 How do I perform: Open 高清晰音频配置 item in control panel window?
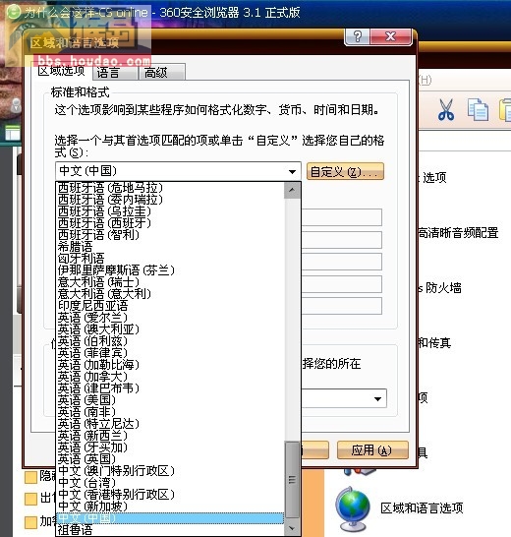click(x=458, y=233)
